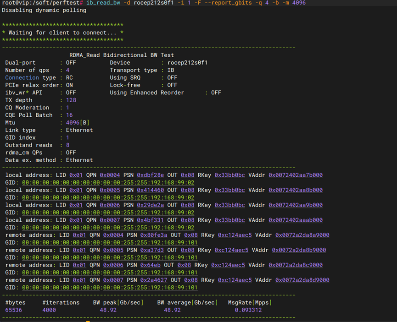
Task: Click the PSN value 0xdbf28e
Action: [150, 175]
